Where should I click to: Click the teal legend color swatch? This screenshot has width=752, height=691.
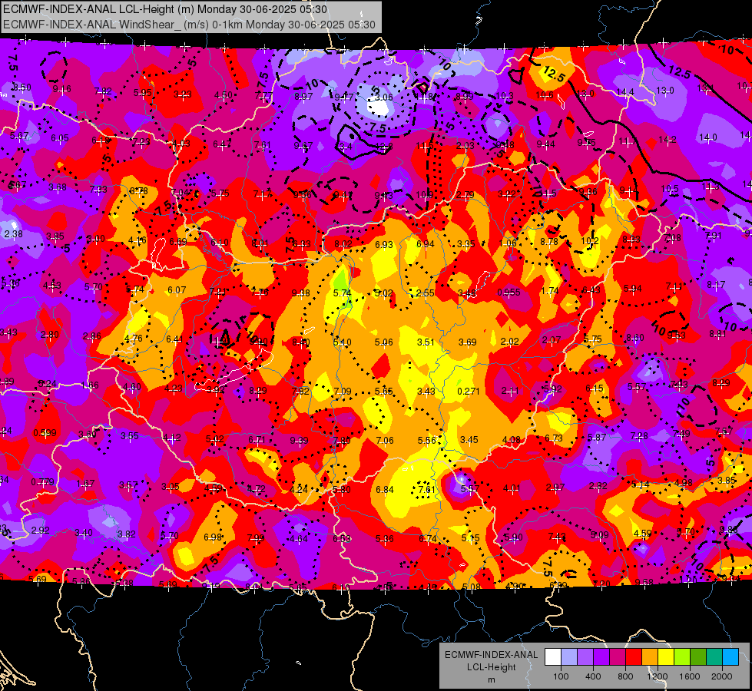(714, 657)
